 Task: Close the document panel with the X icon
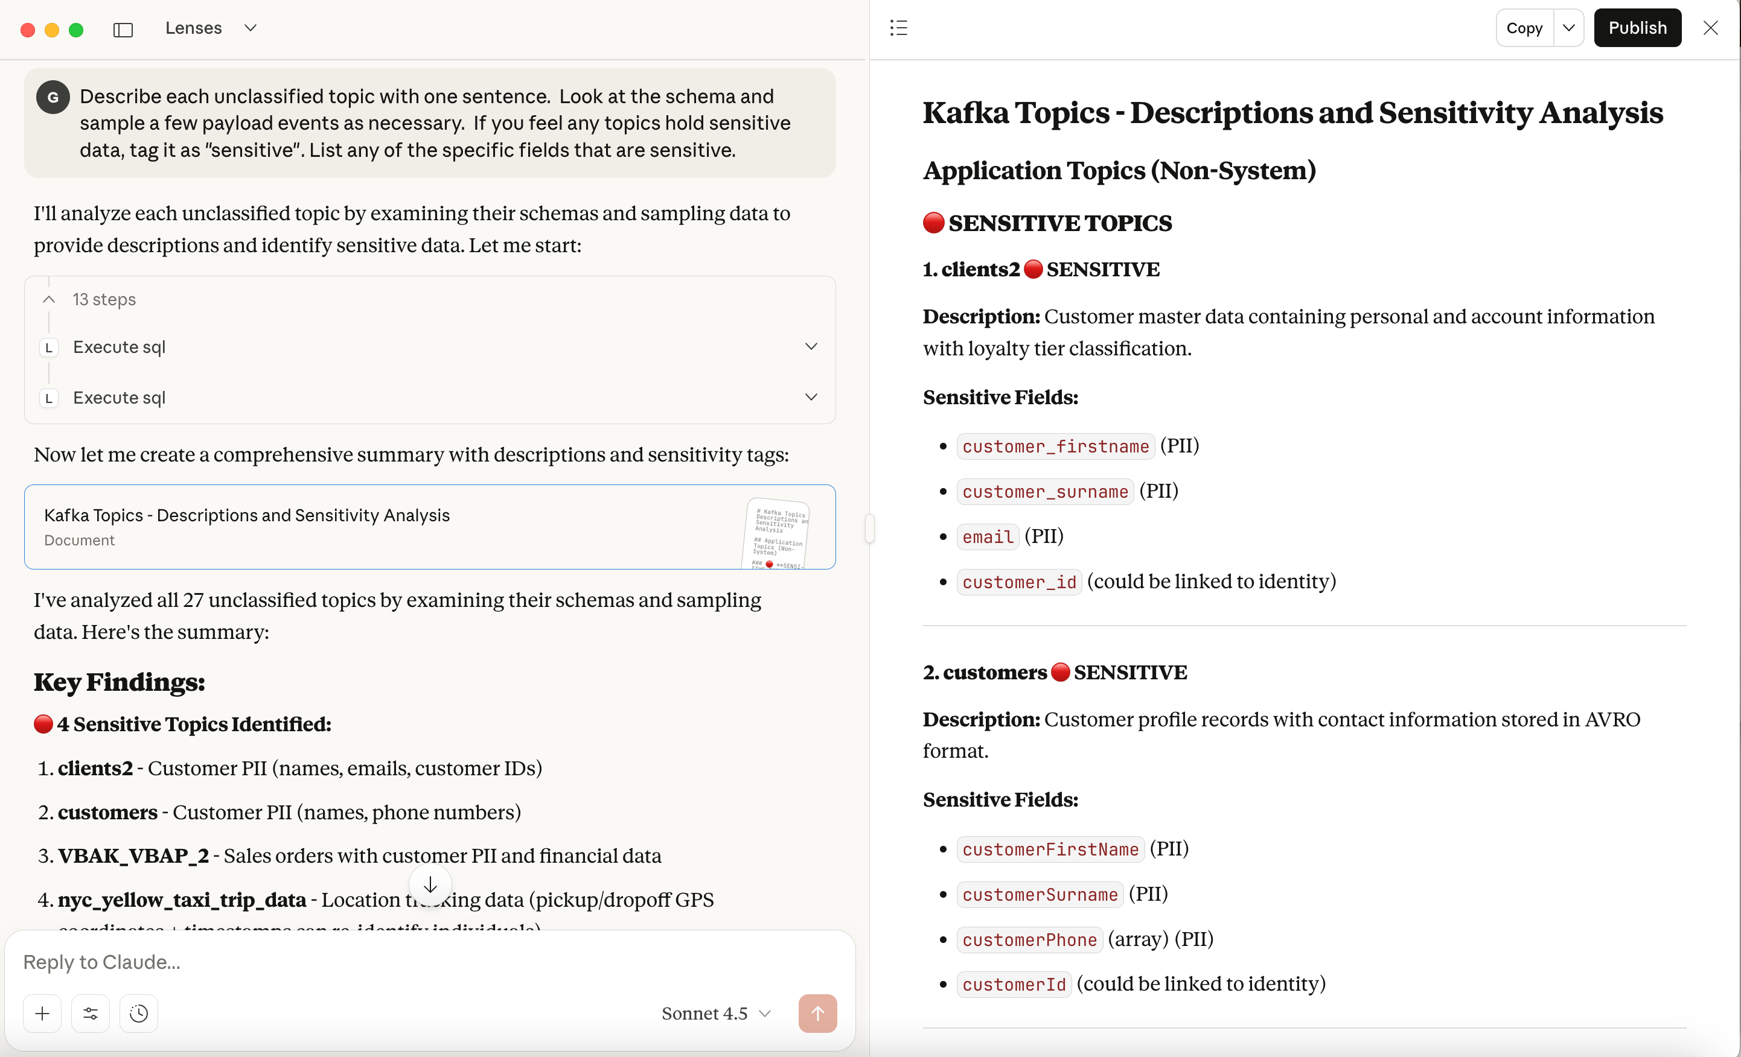pyautogui.click(x=1711, y=28)
